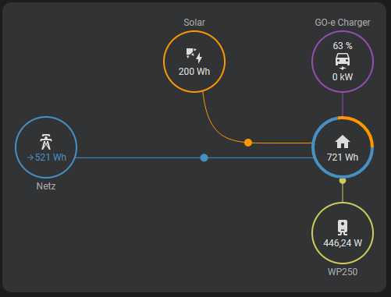Click the Netz label
Image resolution: width=391 pixels, height=297 pixels.
point(46,186)
